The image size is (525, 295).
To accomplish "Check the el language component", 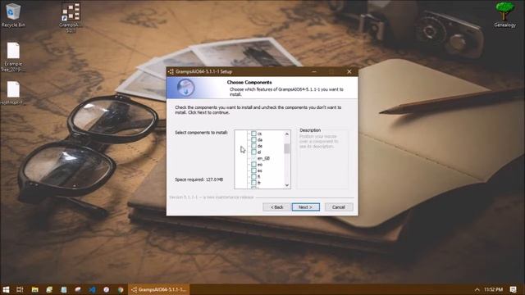I will click(x=253, y=152).
